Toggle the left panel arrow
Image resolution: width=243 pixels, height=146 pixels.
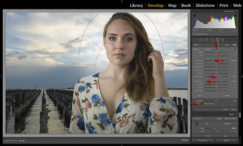point(1,76)
